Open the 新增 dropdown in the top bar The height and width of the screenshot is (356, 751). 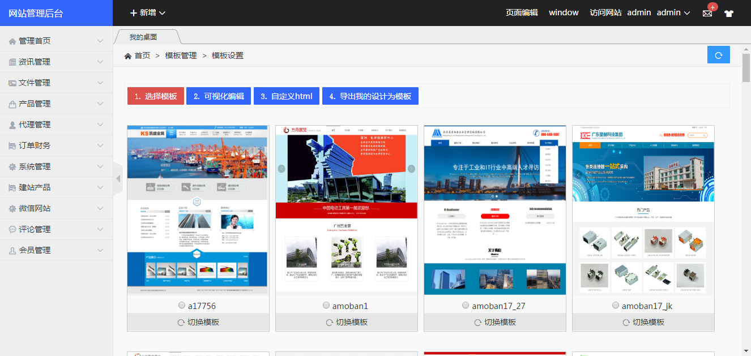[x=147, y=12]
